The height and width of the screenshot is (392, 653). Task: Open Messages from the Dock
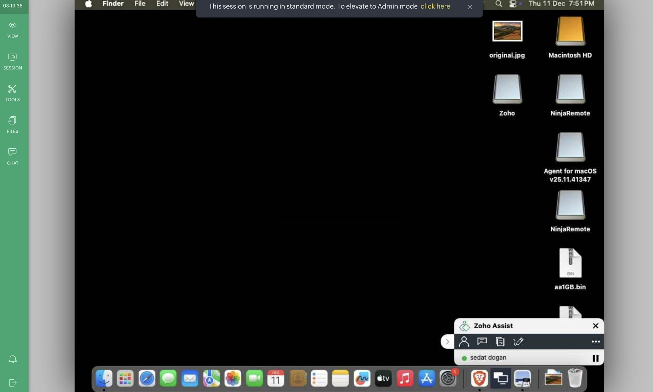tap(168, 379)
